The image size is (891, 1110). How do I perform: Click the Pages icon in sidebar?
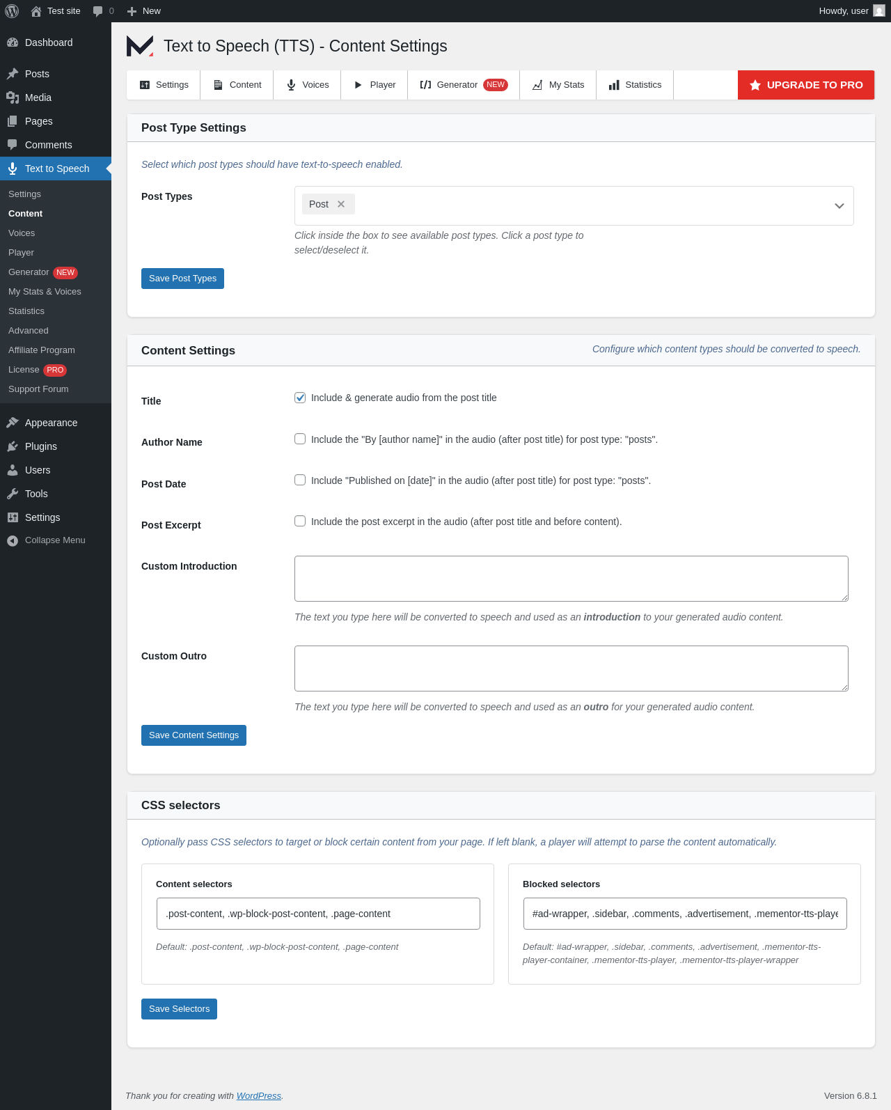tap(13, 121)
